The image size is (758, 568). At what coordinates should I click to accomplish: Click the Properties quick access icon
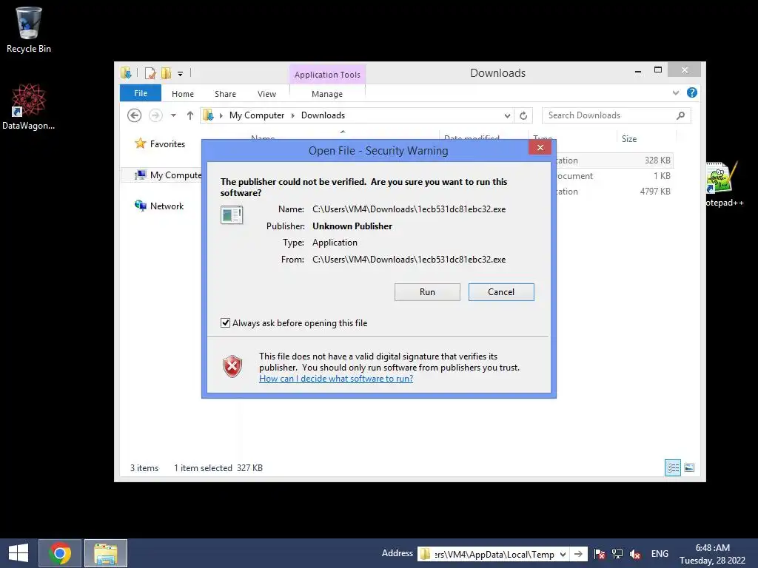(x=150, y=73)
